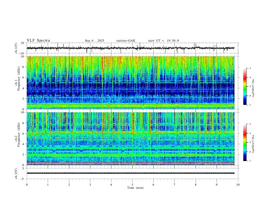Click the "-6" tick on the lower color bar

(250, 152)
